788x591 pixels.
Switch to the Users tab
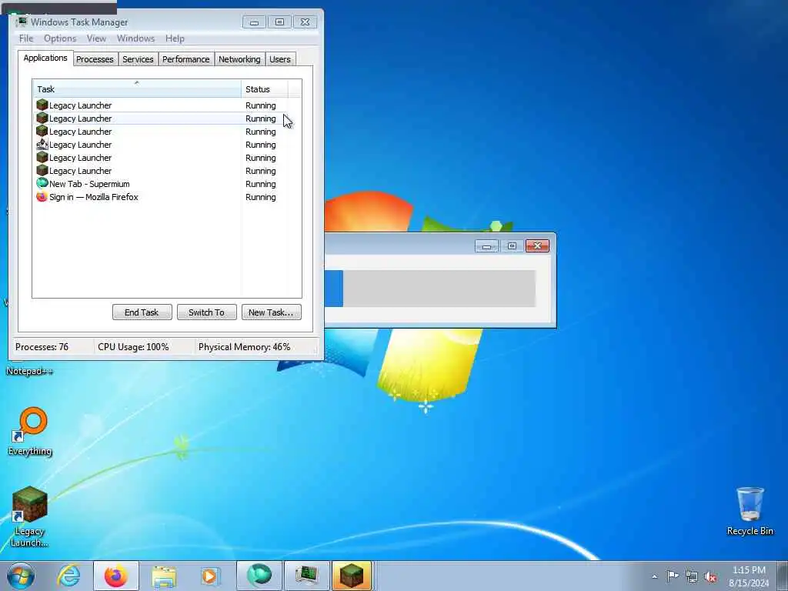(280, 59)
